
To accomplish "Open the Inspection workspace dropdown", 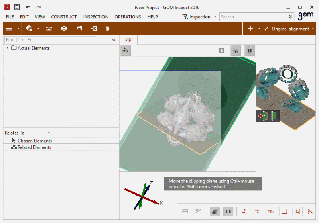I will 199,17.
